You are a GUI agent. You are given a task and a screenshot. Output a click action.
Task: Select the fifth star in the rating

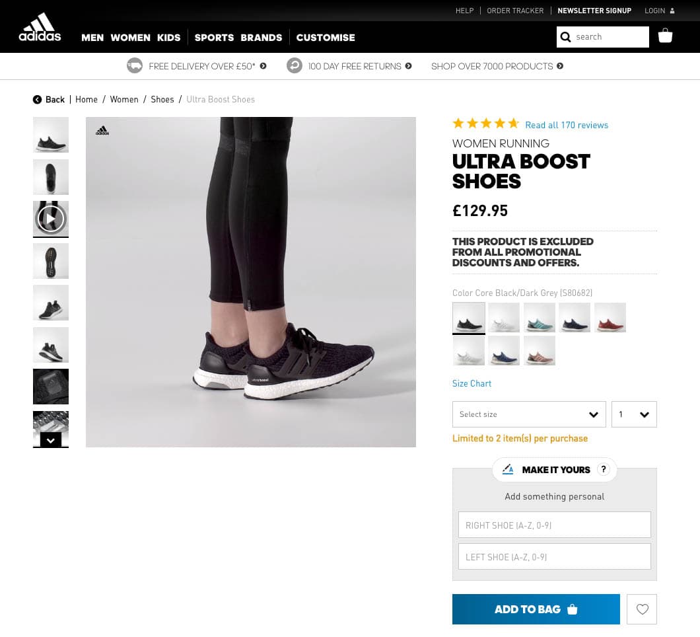[x=513, y=123]
